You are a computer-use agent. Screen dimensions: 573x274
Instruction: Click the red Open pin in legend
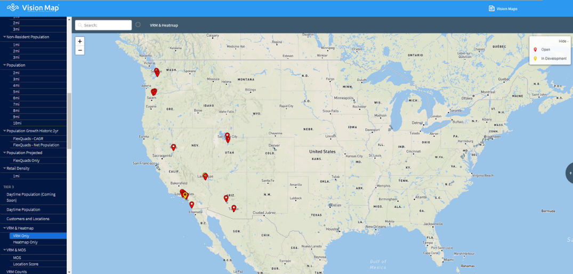click(x=535, y=50)
